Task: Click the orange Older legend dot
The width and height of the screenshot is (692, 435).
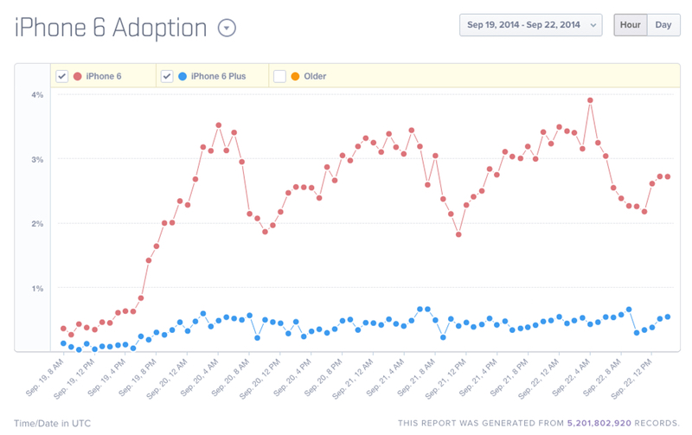Action: [x=296, y=76]
